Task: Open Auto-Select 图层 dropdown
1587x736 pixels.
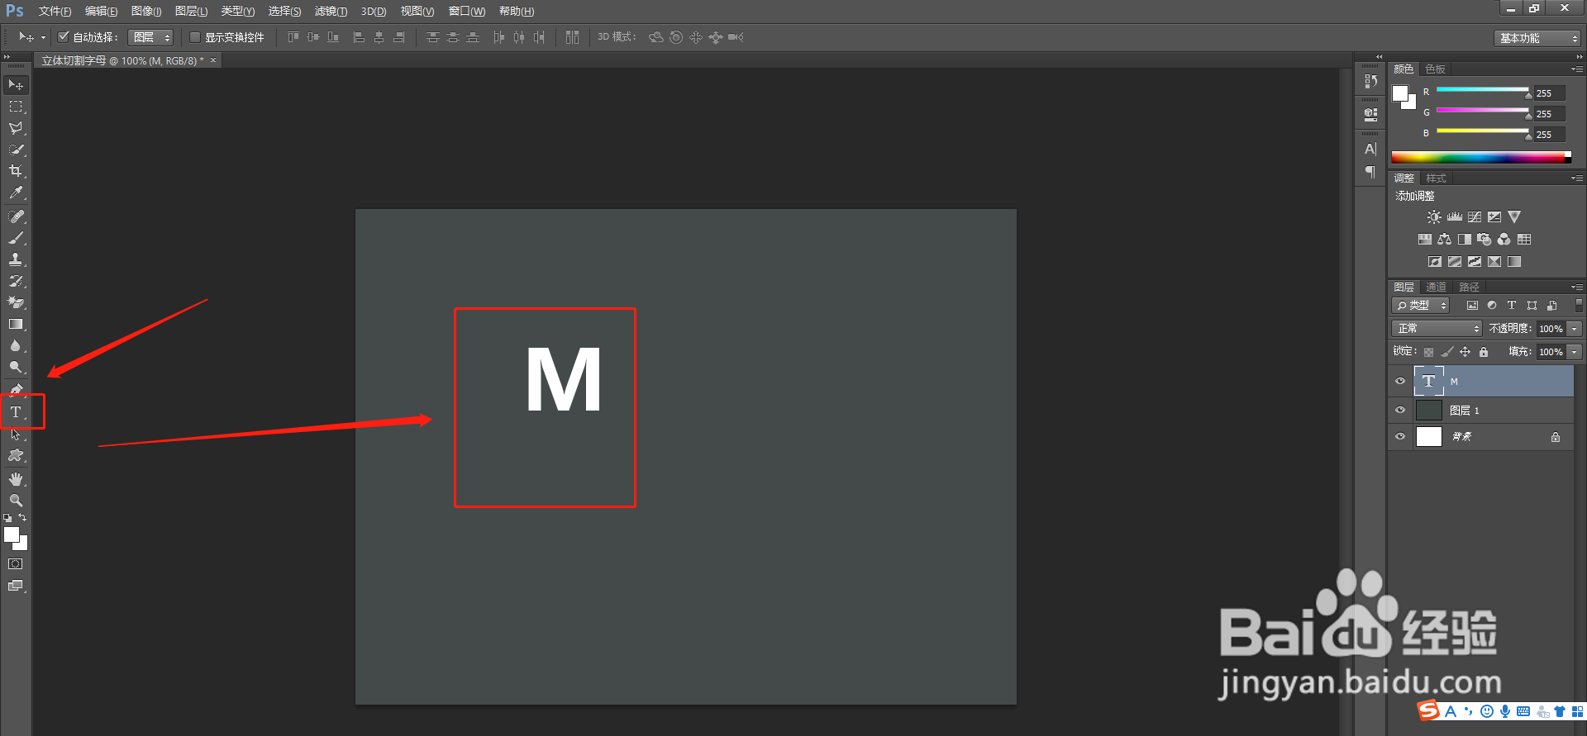Action: click(x=150, y=37)
